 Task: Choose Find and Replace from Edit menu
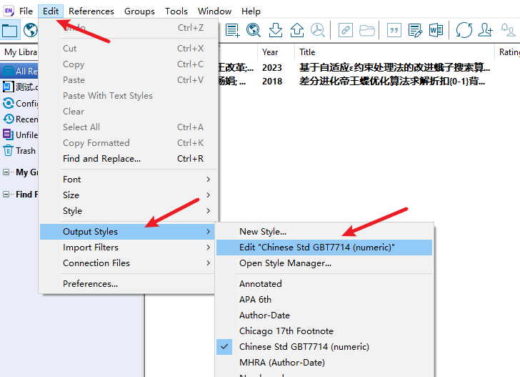129,159
